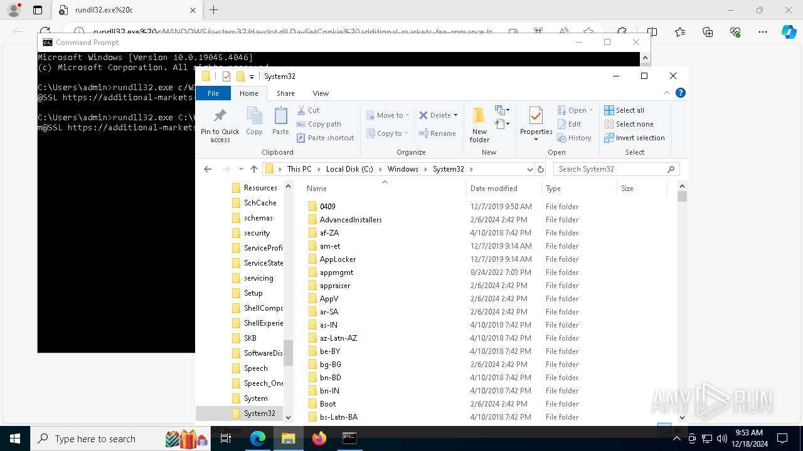Select the appraiser folder
This screenshot has height=451, width=803.
(335, 286)
